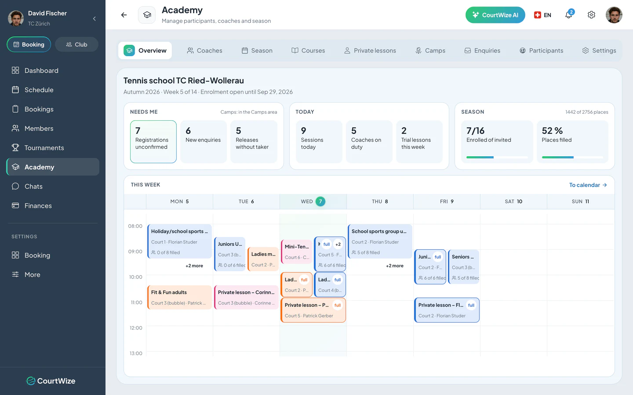Open 5 Releases without taker card
Screen dimensions: 633x395
(254, 142)
